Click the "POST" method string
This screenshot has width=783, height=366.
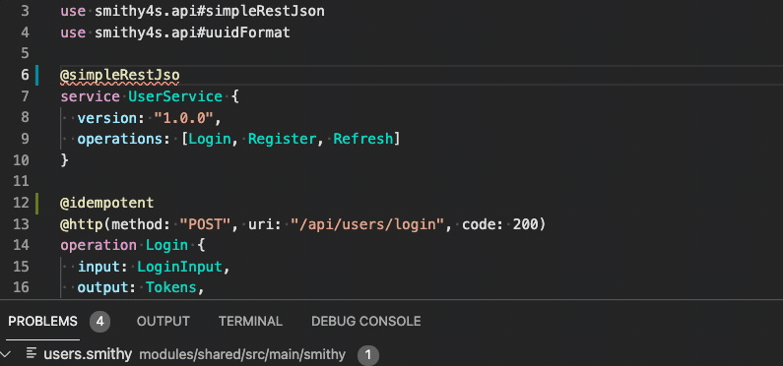(x=204, y=224)
